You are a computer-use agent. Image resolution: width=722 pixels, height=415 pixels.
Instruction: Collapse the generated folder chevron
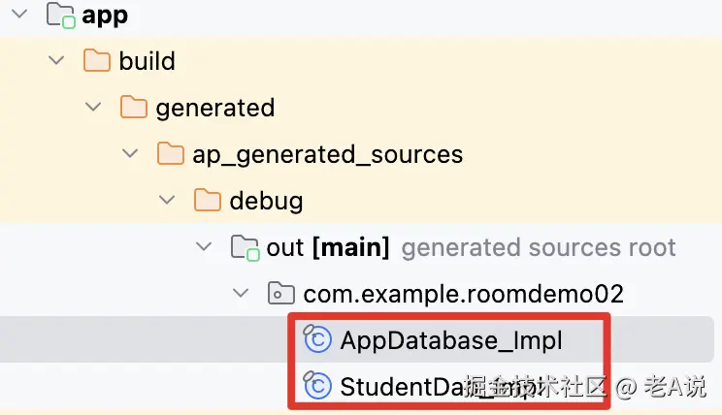click(93, 108)
